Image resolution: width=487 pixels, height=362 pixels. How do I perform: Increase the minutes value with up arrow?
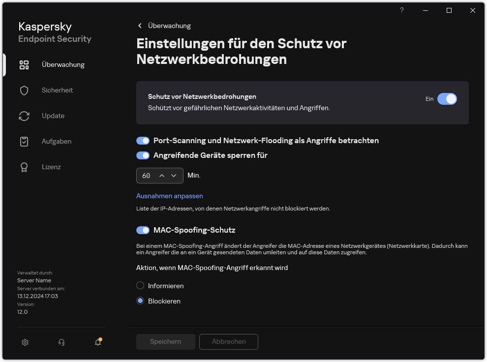coord(163,175)
